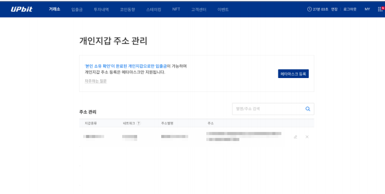Delete the address with X icon
Image resolution: width=385 pixels, height=194 pixels.
[307, 137]
